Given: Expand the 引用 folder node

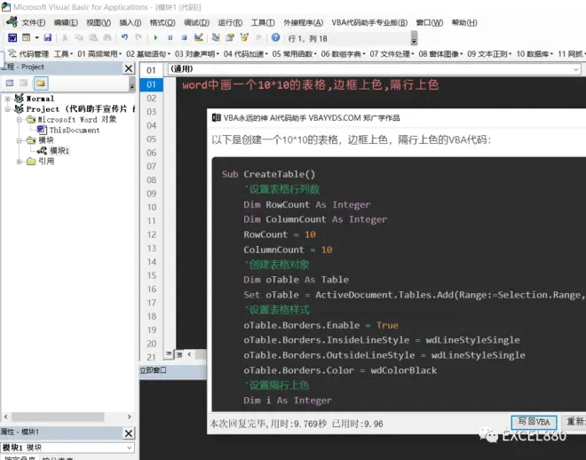Looking at the screenshot, I should pyautogui.click(x=20, y=162).
